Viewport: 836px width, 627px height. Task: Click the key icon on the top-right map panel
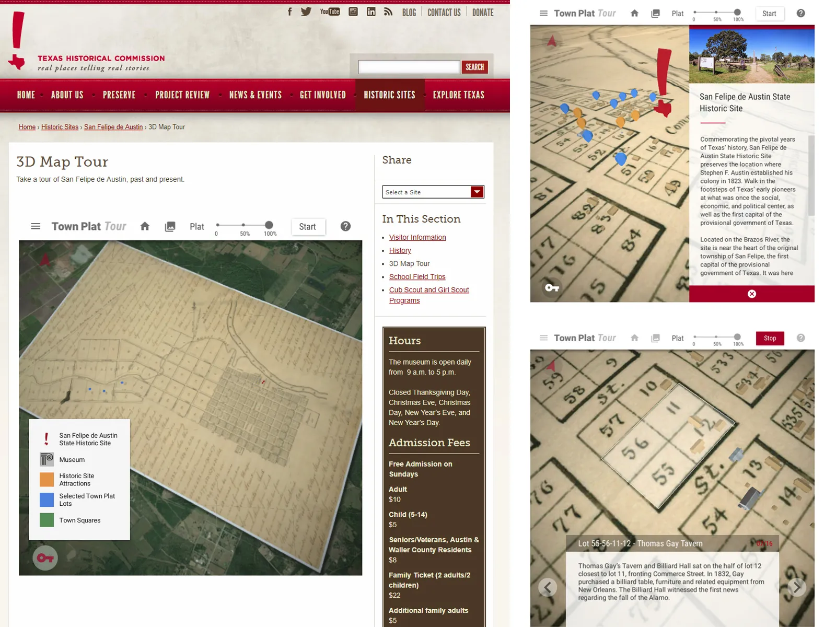(552, 287)
